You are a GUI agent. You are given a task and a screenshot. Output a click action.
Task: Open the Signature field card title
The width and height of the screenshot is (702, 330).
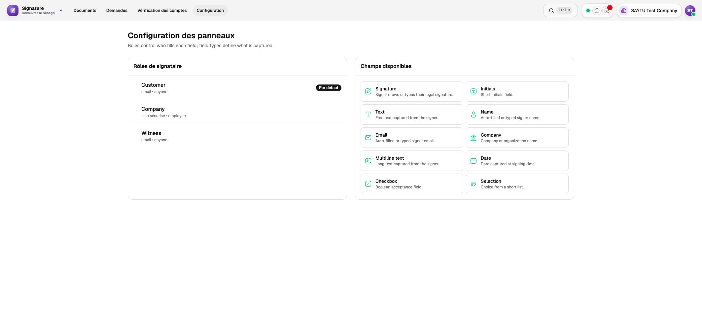(x=386, y=89)
